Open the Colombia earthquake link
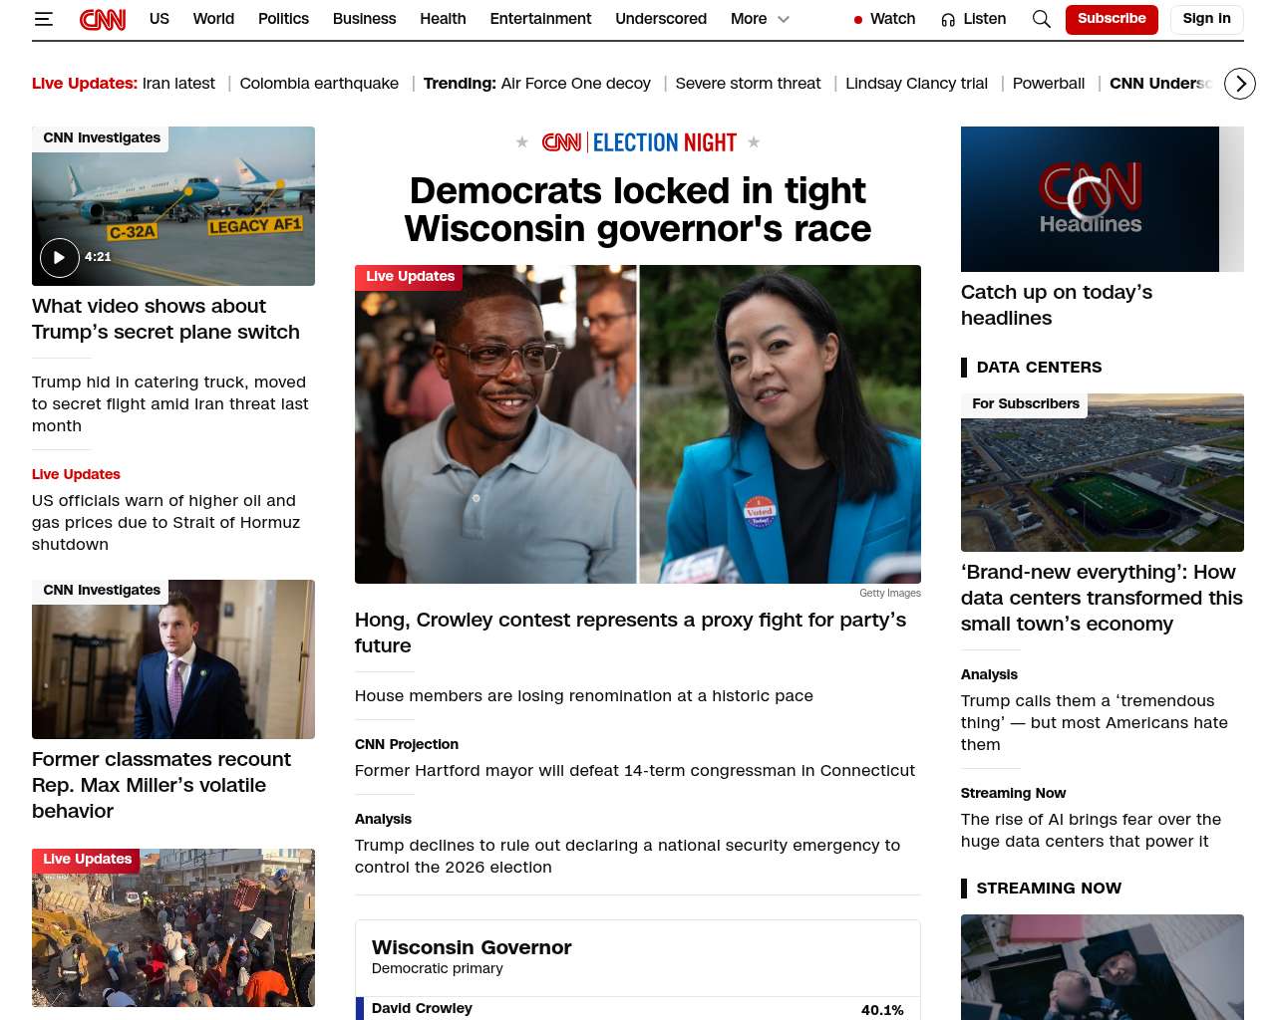The height and width of the screenshot is (1020, 1276). tap(319, 84)
